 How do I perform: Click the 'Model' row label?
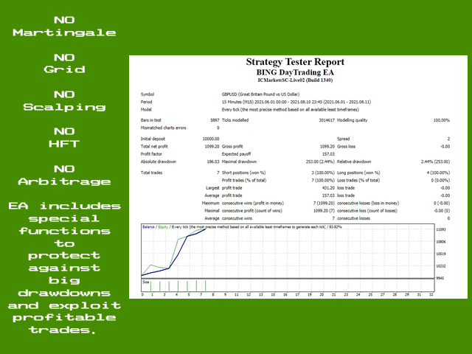coord(146,110)
